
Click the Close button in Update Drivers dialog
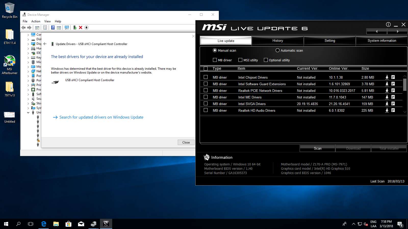[186, 142]
